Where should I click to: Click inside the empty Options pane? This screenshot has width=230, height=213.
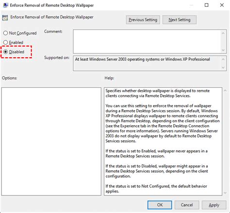[x=51, y=142]
